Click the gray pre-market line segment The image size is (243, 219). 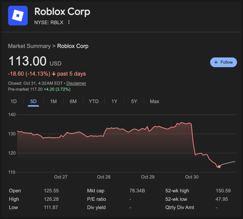228,163
